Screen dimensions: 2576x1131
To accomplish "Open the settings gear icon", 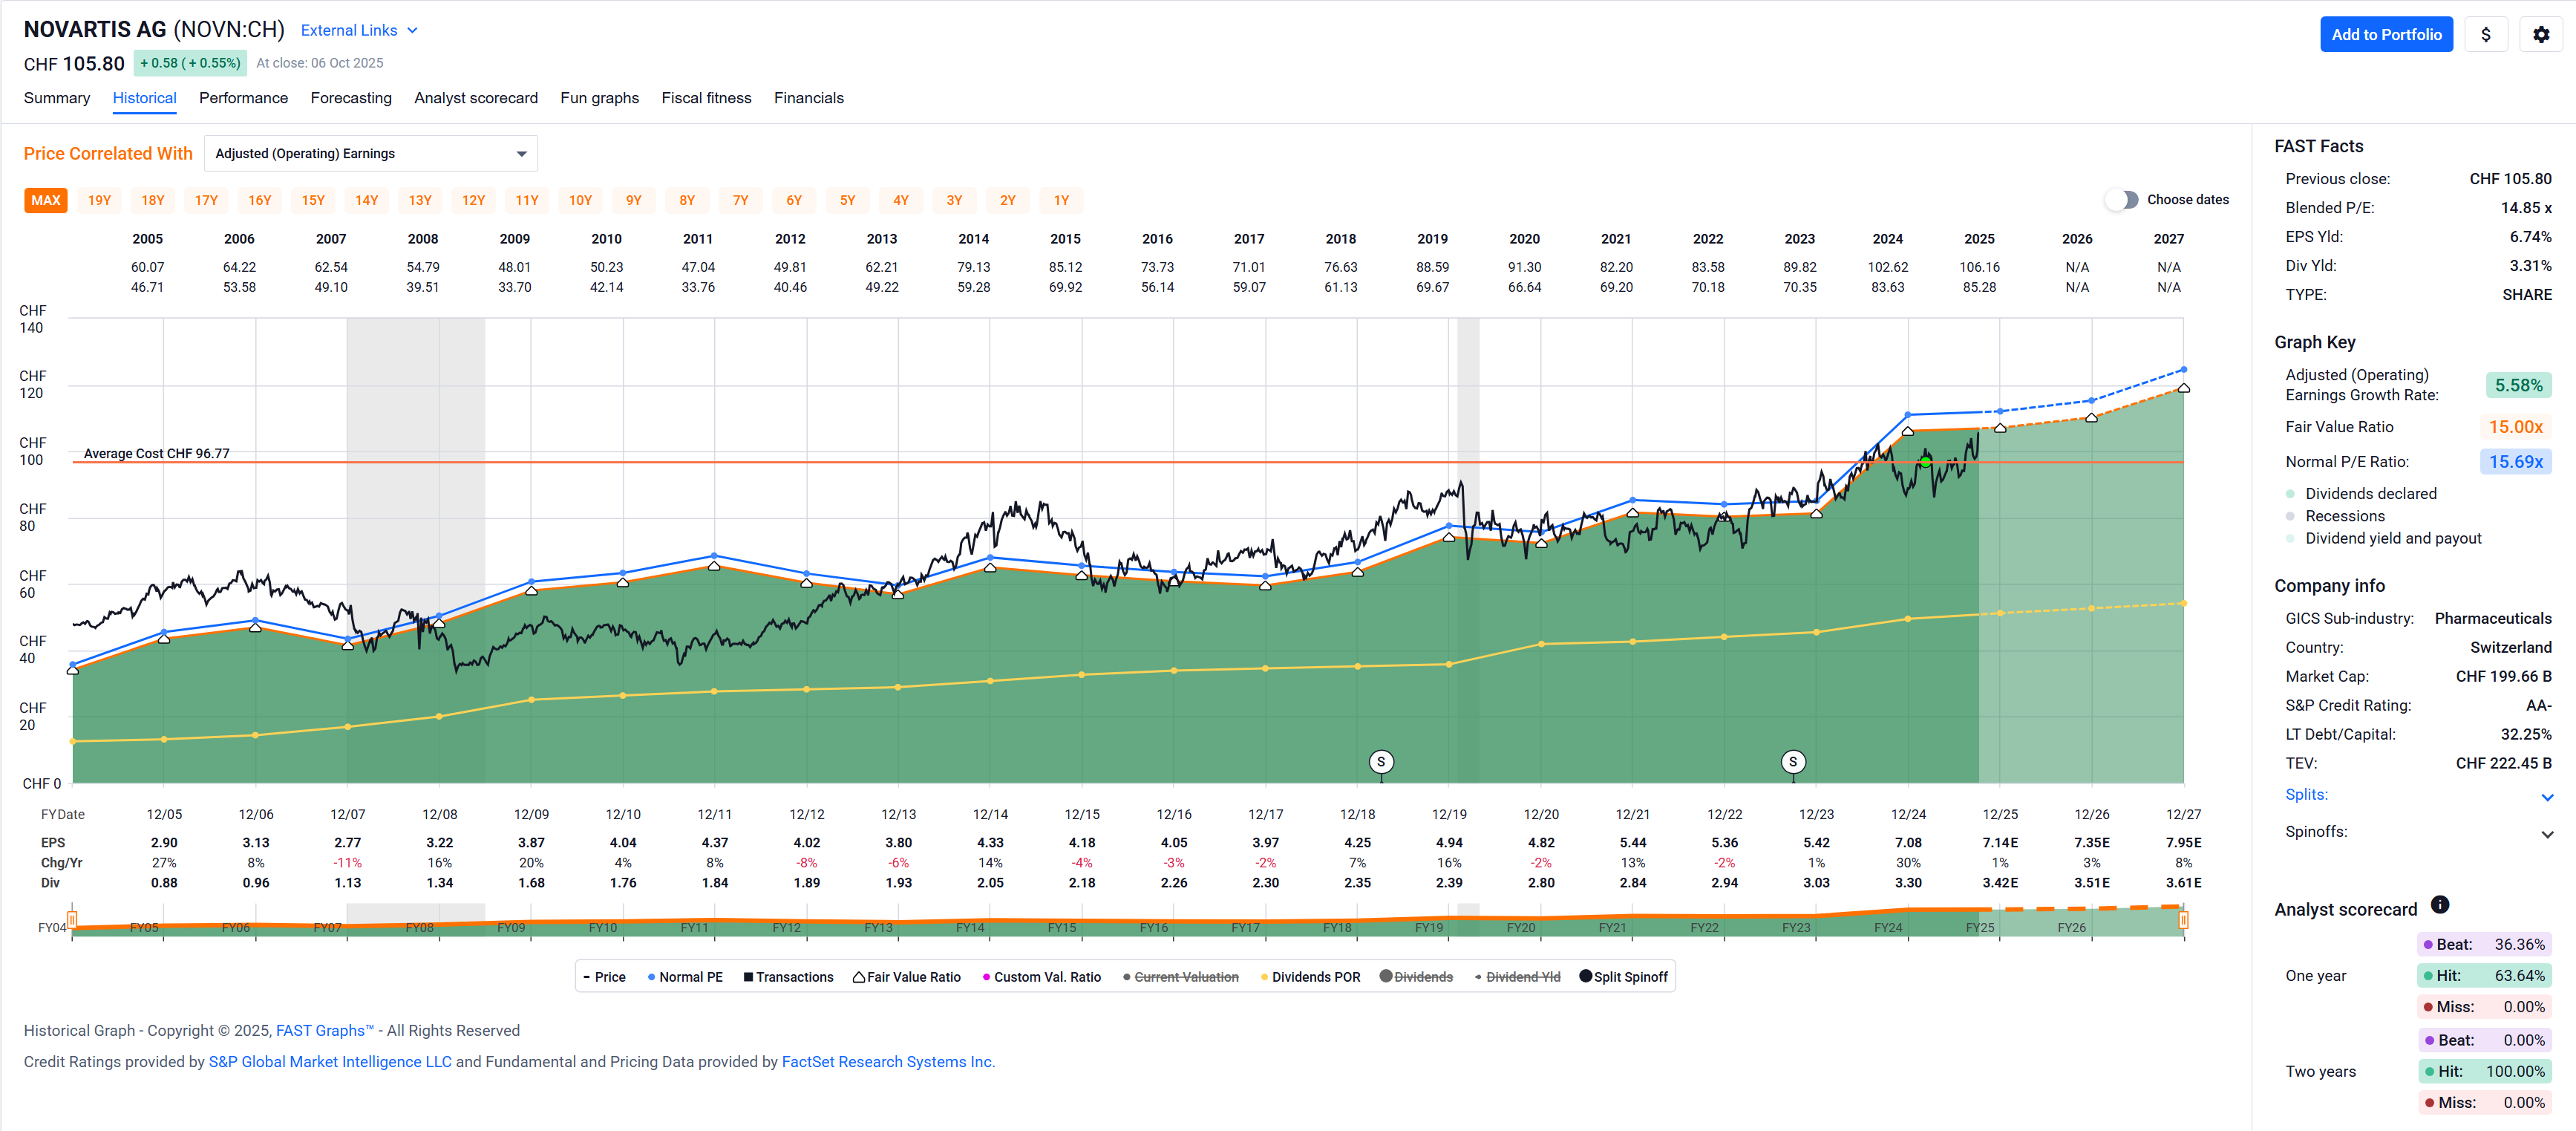I will (x=2540, y=34).
